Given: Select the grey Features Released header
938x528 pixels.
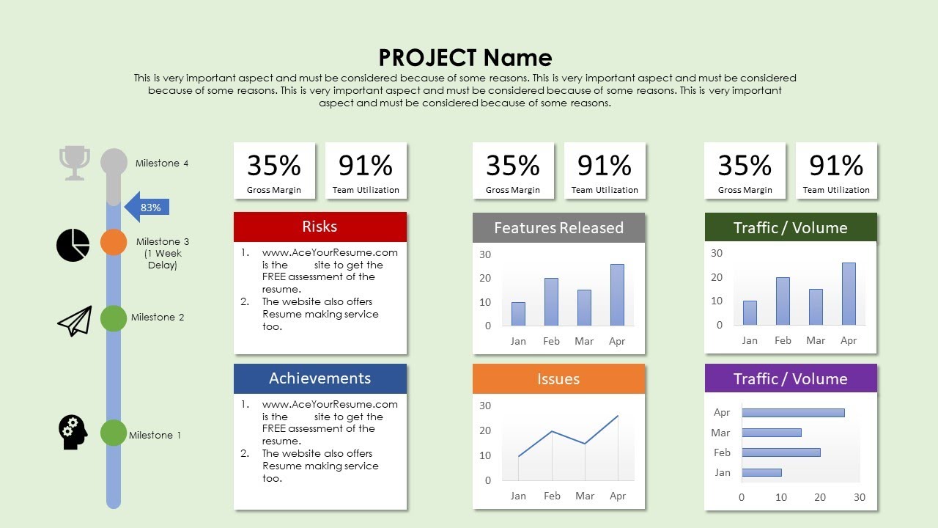Looking at the screenshot, I should (x=558, y=227).
